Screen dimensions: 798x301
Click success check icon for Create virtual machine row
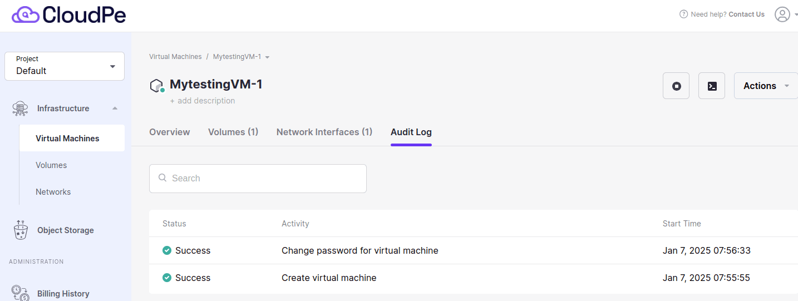pyautogui.click(x=166, y=278)
